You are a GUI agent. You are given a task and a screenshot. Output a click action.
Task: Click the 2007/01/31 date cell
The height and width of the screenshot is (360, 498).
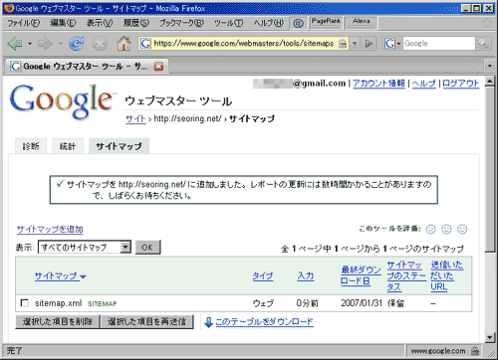tap(362, 303)
